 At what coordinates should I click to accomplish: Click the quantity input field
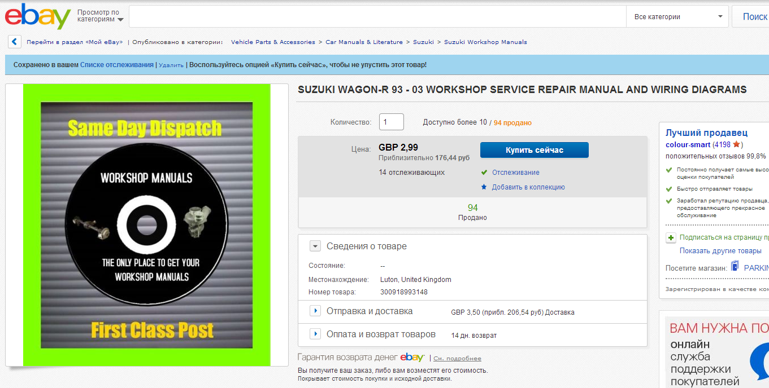[391, 122]
